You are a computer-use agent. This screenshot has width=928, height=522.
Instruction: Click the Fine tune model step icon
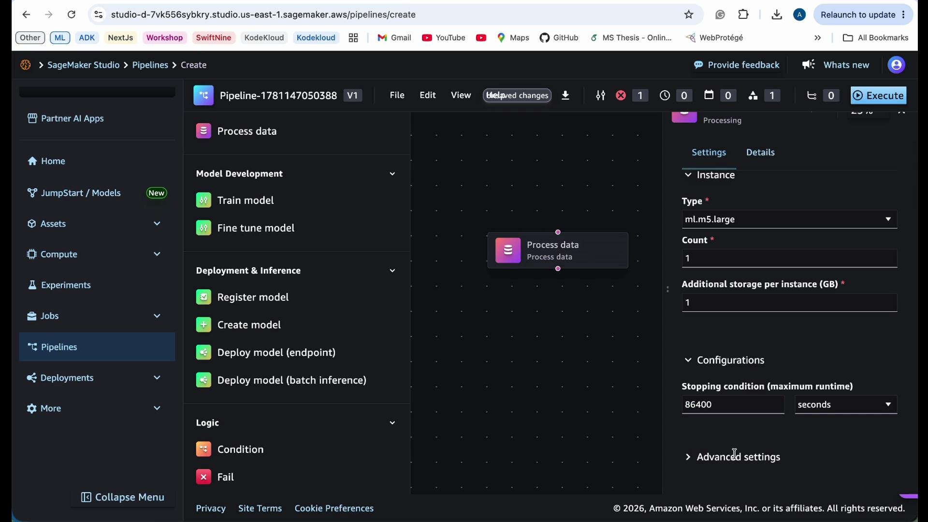203,228
